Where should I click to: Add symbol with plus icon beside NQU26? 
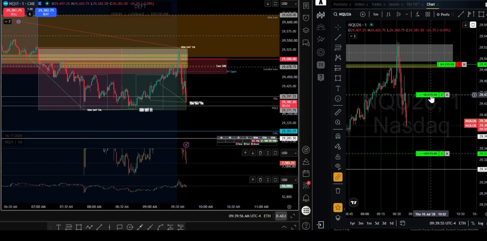click(362, 14)
